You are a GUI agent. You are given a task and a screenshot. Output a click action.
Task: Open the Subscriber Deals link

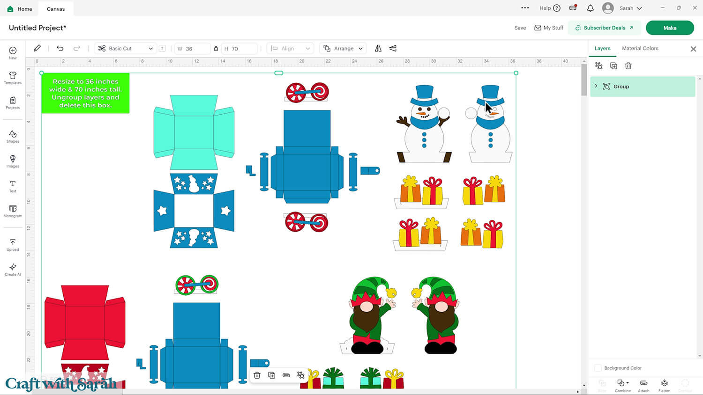click(x=604, y=28)
